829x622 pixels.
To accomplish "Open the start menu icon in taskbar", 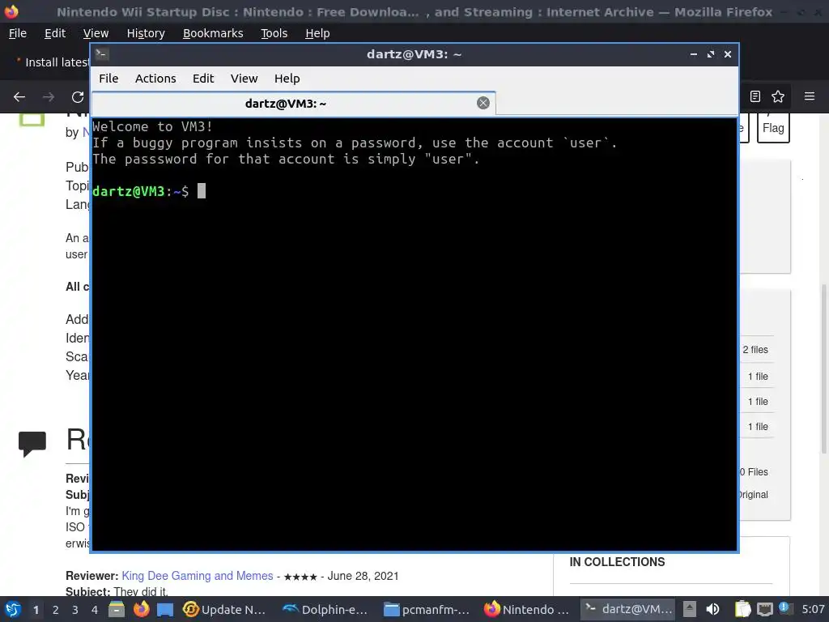I will (13, 609).
